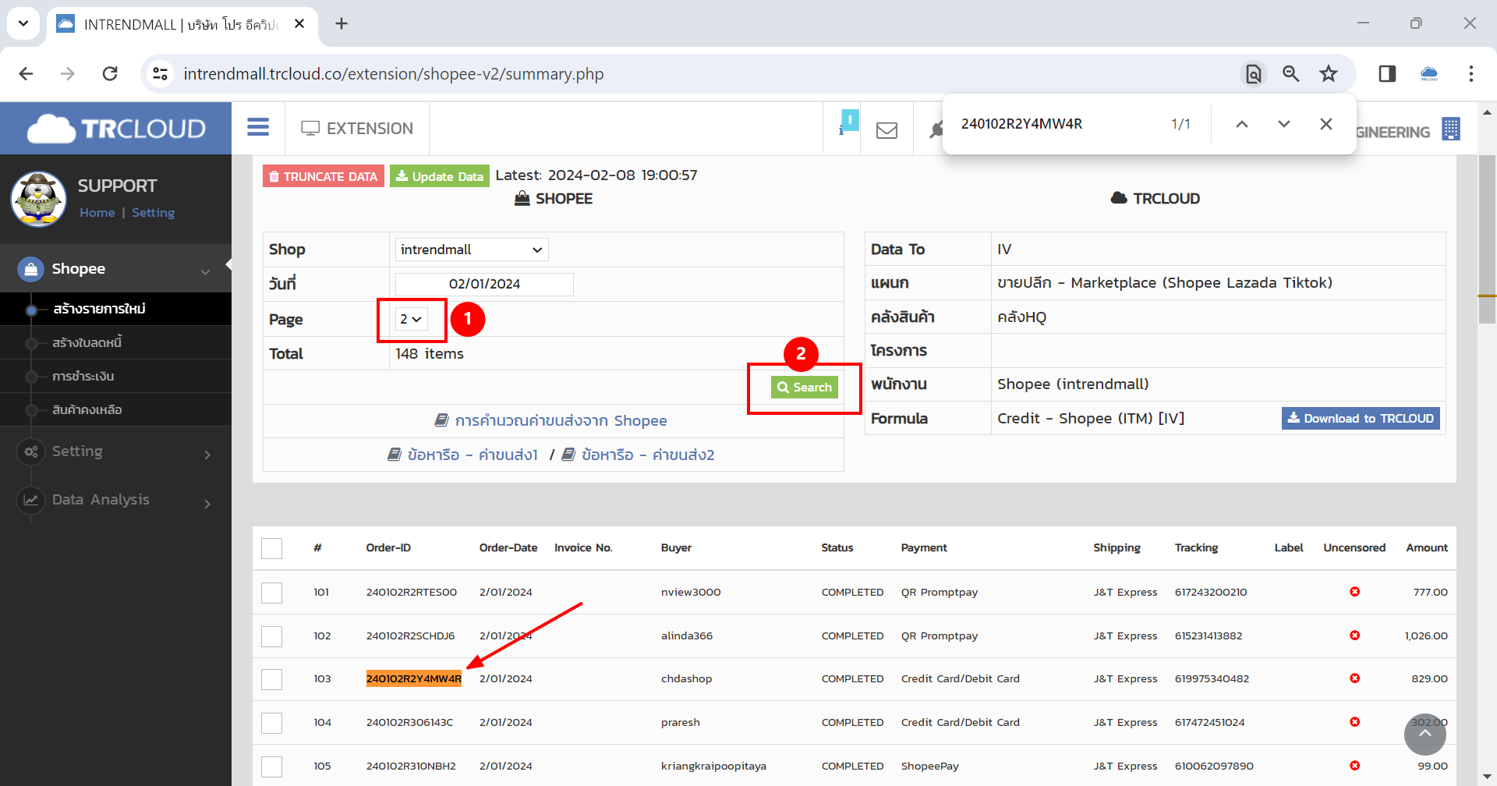Check the box for order 104
Viewport: 1497px width, 786px height.
(x=271, y=723)
